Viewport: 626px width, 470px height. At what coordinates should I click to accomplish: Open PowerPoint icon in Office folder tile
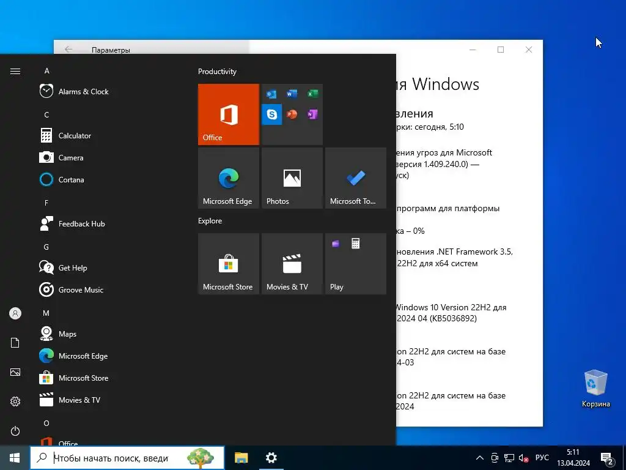click(x=292, y=114)
